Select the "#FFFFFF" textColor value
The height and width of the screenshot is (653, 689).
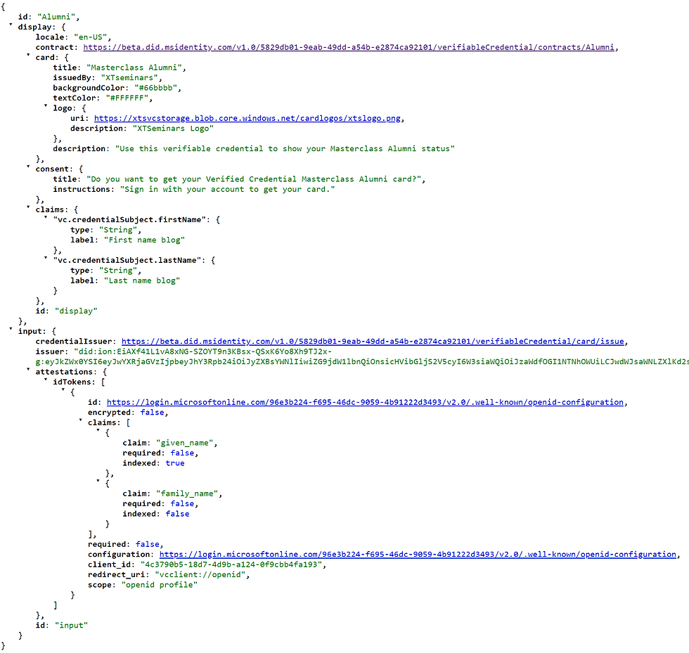pos(127,98)
